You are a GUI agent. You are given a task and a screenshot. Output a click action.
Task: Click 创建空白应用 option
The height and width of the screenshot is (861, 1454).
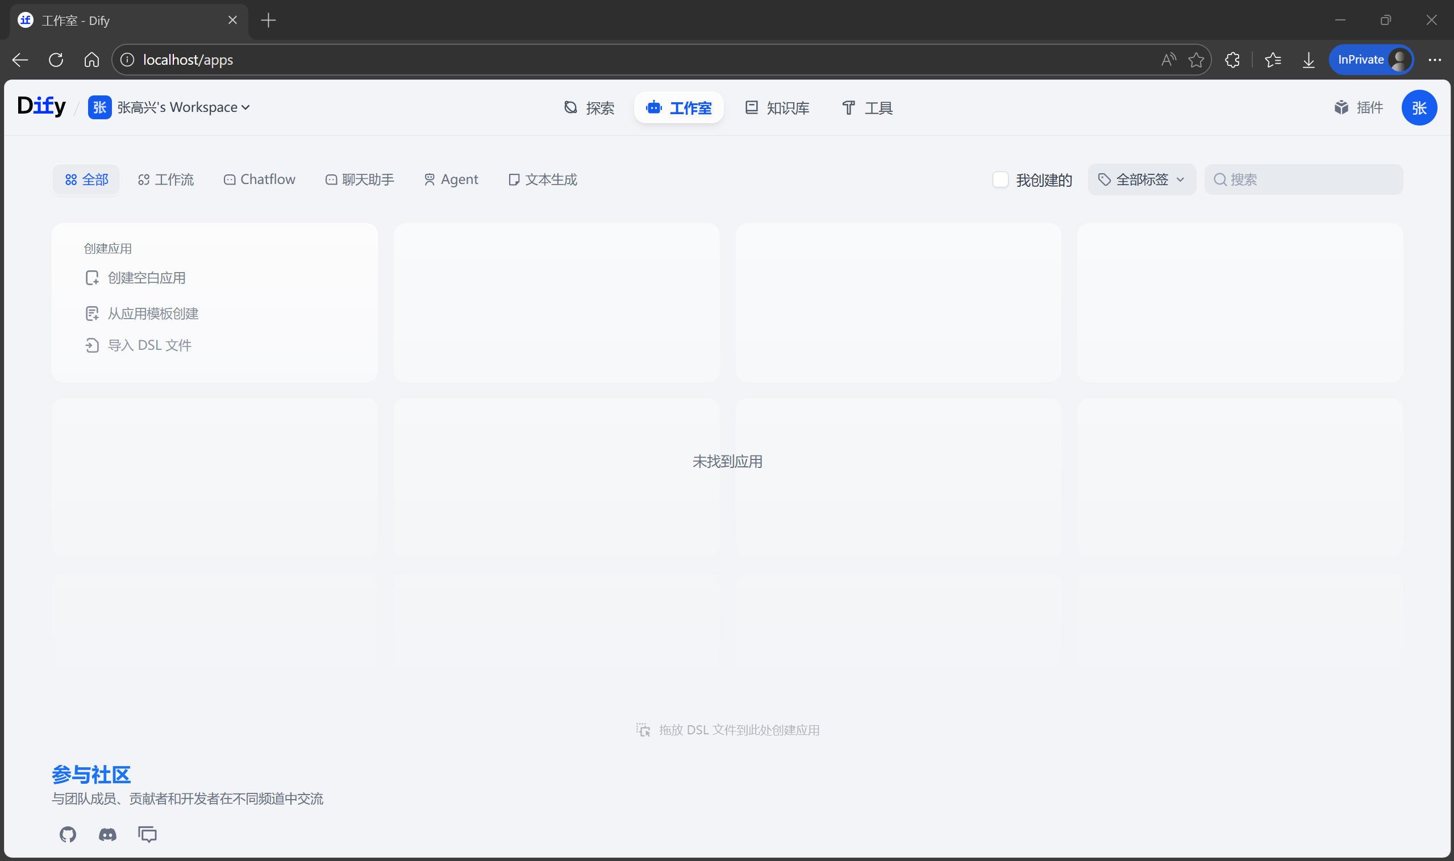coord(146,278)
